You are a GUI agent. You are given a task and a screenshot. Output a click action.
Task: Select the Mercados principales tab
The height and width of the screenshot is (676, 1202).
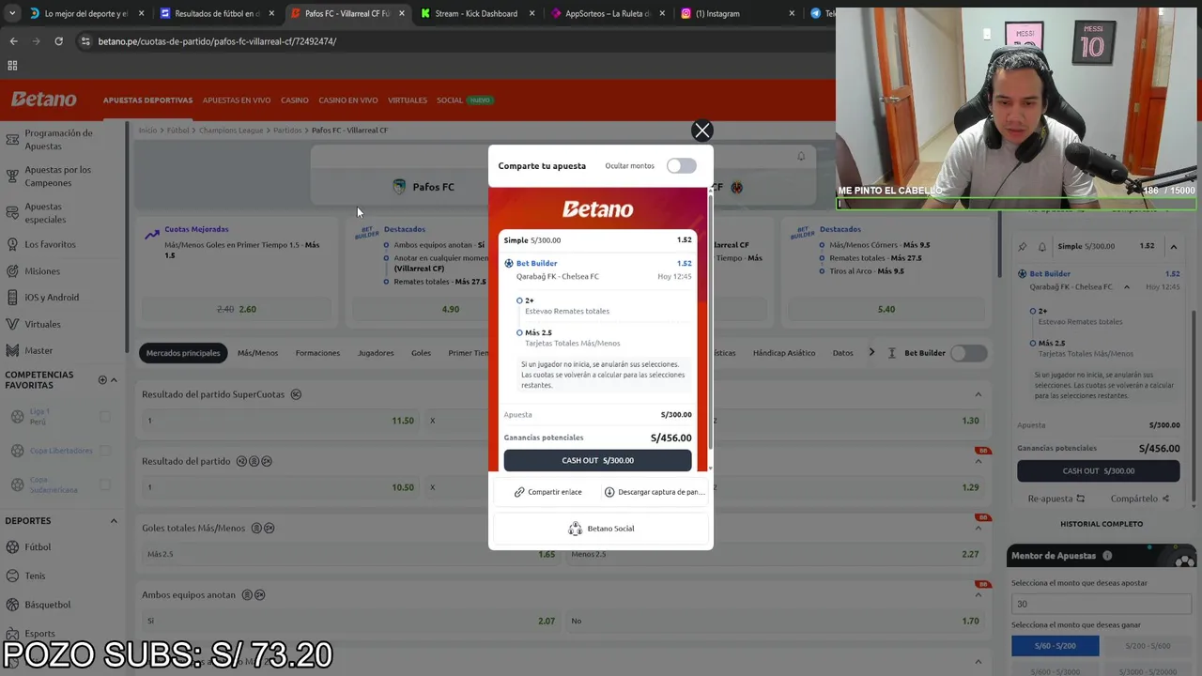(183, 353)
